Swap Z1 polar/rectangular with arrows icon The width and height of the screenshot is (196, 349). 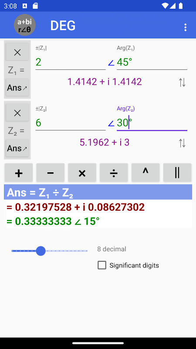(182, 82)
